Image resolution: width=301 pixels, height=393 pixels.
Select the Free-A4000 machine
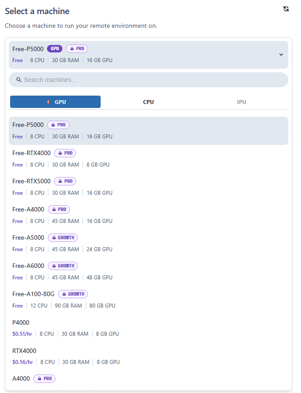click(149, 215)
